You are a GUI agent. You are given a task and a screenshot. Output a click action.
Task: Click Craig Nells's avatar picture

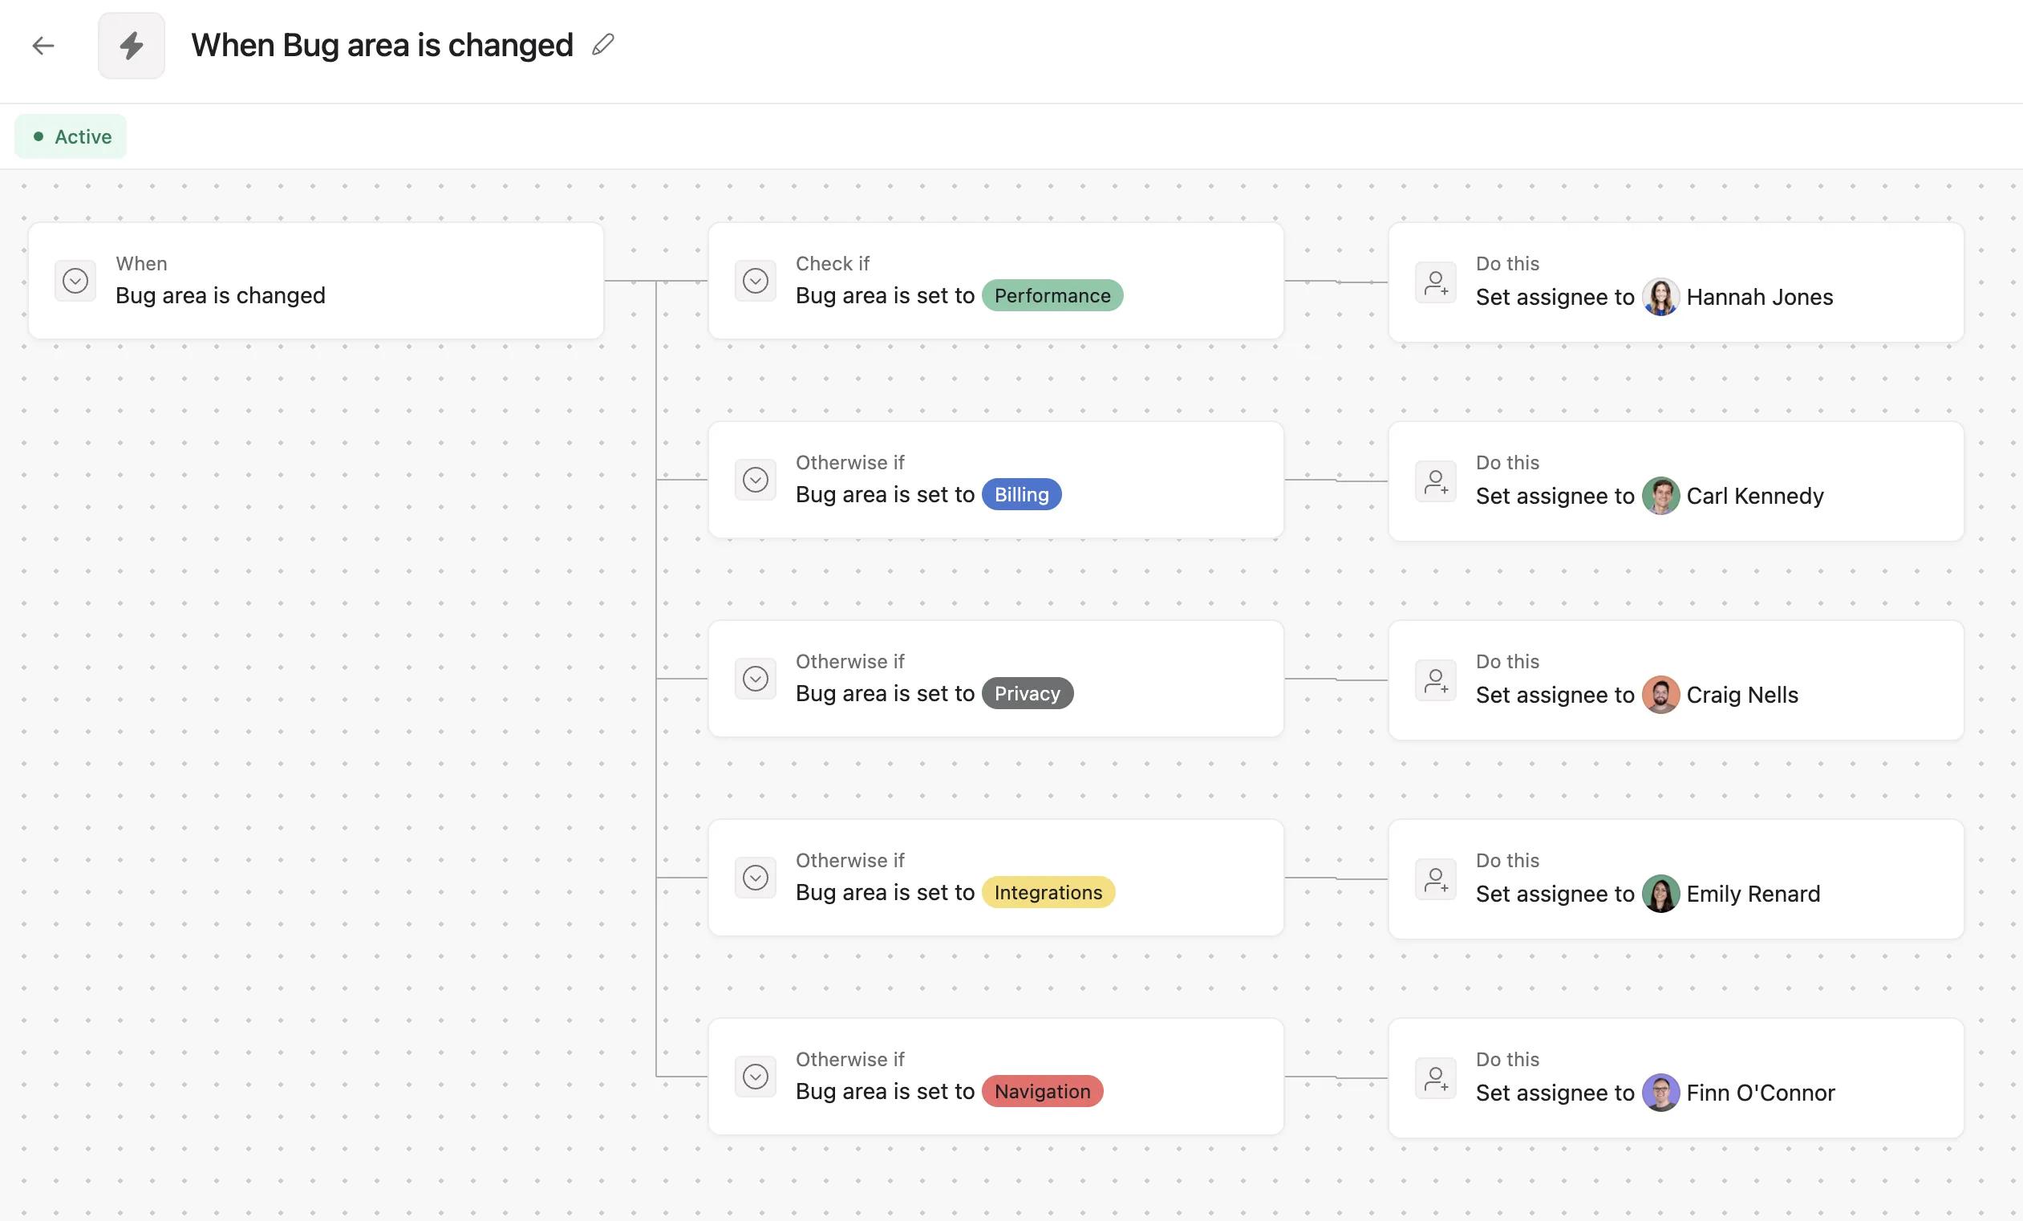(x=1660, y=695)
